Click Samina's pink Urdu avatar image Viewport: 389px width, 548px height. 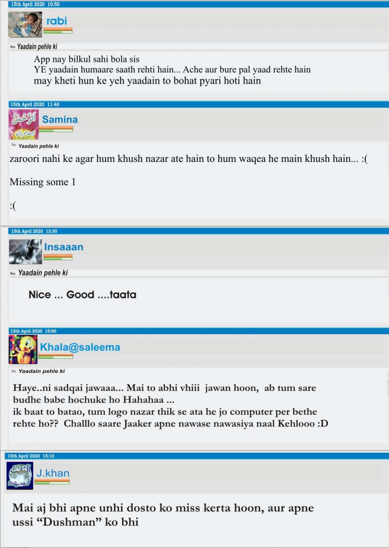[24, 124]
